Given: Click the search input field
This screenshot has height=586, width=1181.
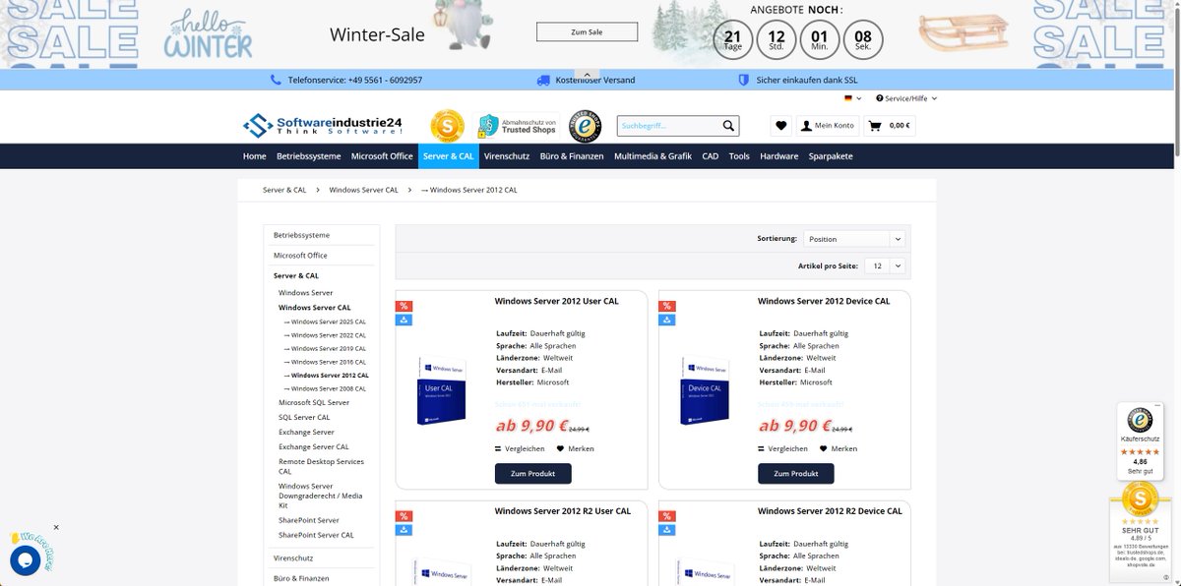Looking at the screenshot, I should pos(668,126).
